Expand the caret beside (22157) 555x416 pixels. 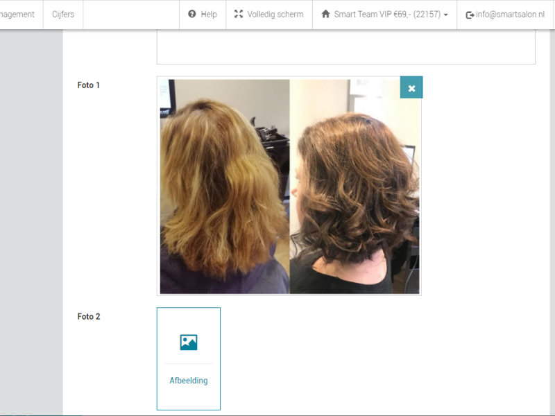445,15
